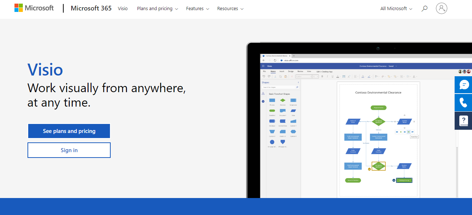The image size is (472, 215).
Task: Select the Off-page reference shape stencil
Action: click(282, 142)
